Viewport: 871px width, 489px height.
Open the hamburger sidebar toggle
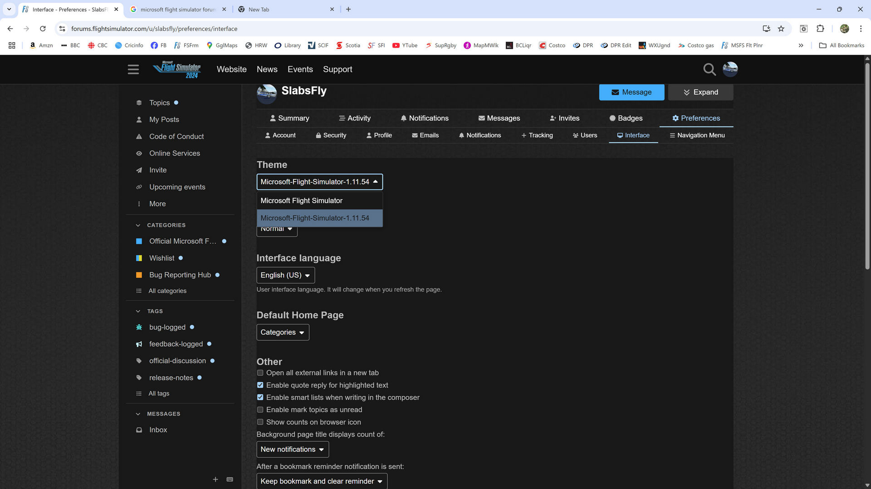point(133,69)
